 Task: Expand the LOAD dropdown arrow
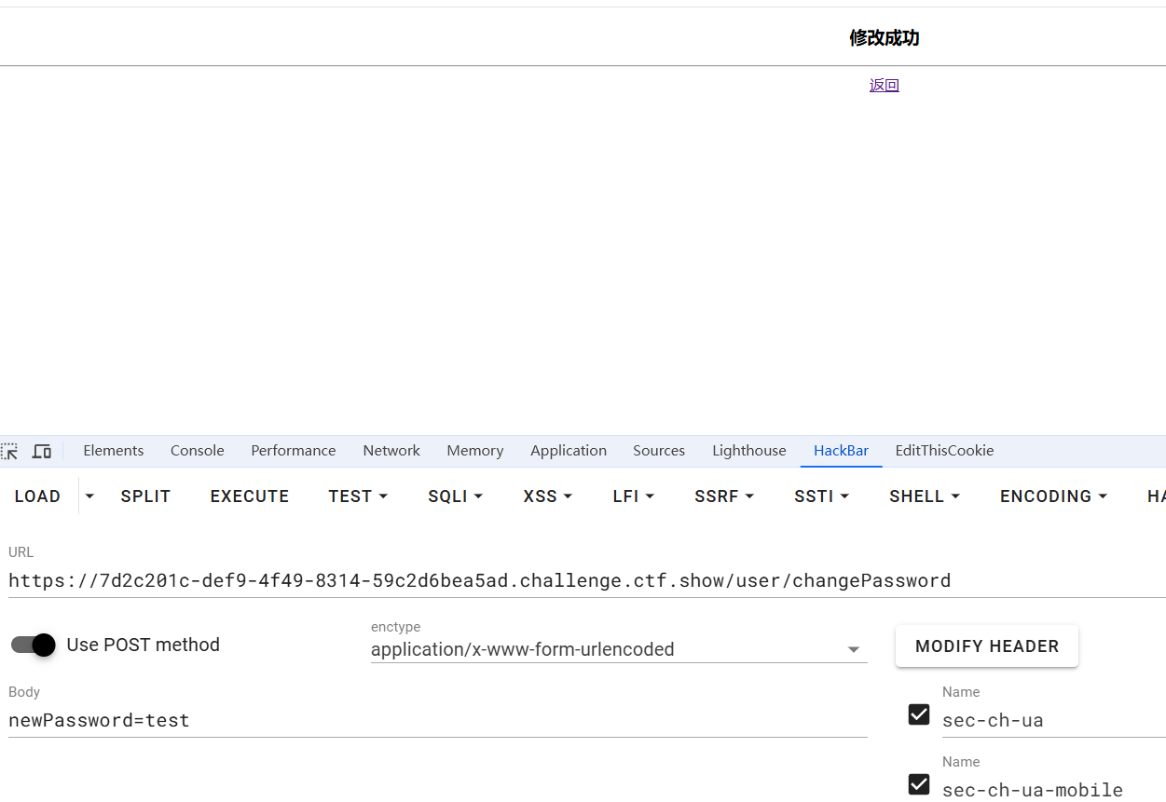click(x=89, y=496)
